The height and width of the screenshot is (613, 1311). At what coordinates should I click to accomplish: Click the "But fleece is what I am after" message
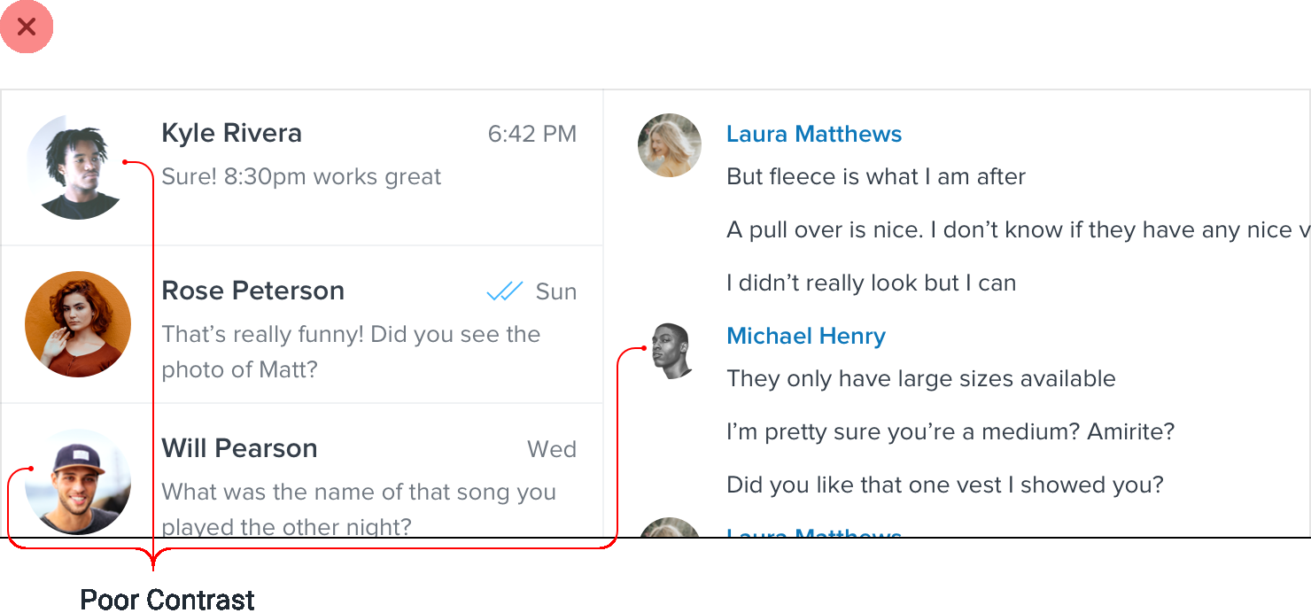875,177
